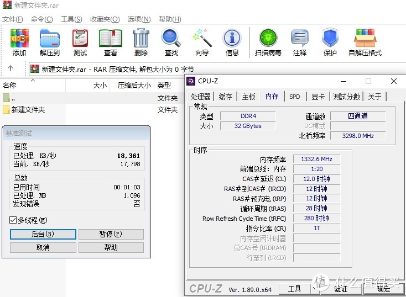Click the 32 GBytes size value
406x297 pixels.
[248, 126]
